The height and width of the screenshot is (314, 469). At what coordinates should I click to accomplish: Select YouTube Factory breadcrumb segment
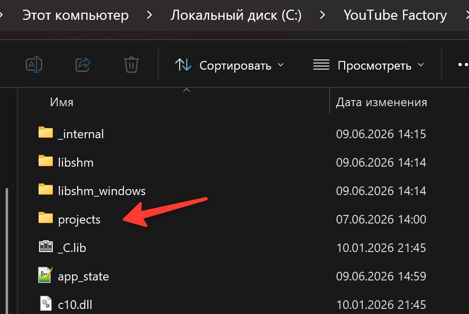pyautogui.click(x=395, y=15)
